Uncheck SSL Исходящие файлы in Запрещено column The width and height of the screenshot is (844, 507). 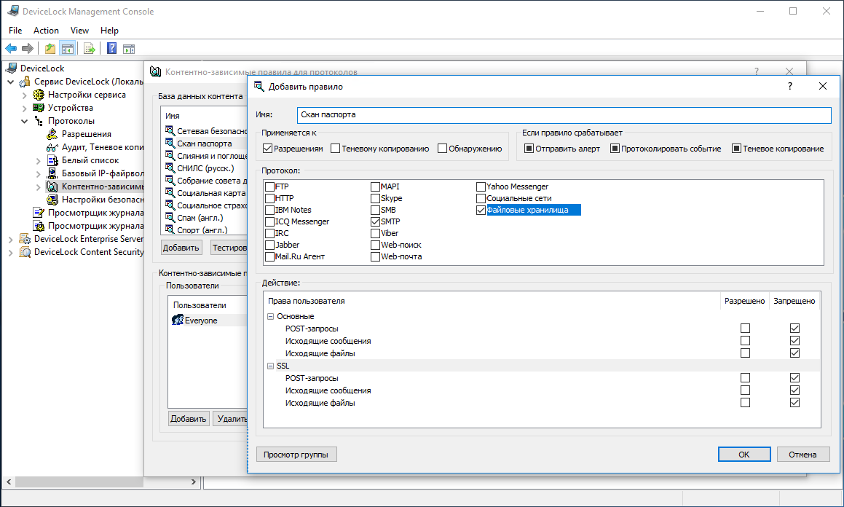pyautogui.click(x=794, y=403)
